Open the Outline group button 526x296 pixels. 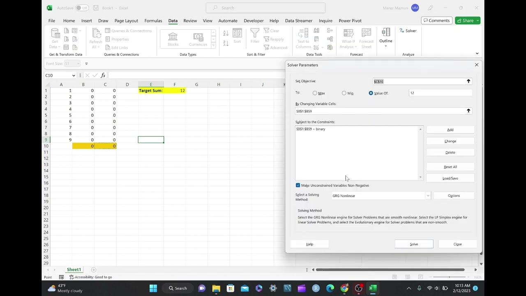click(x=386, y=38)
